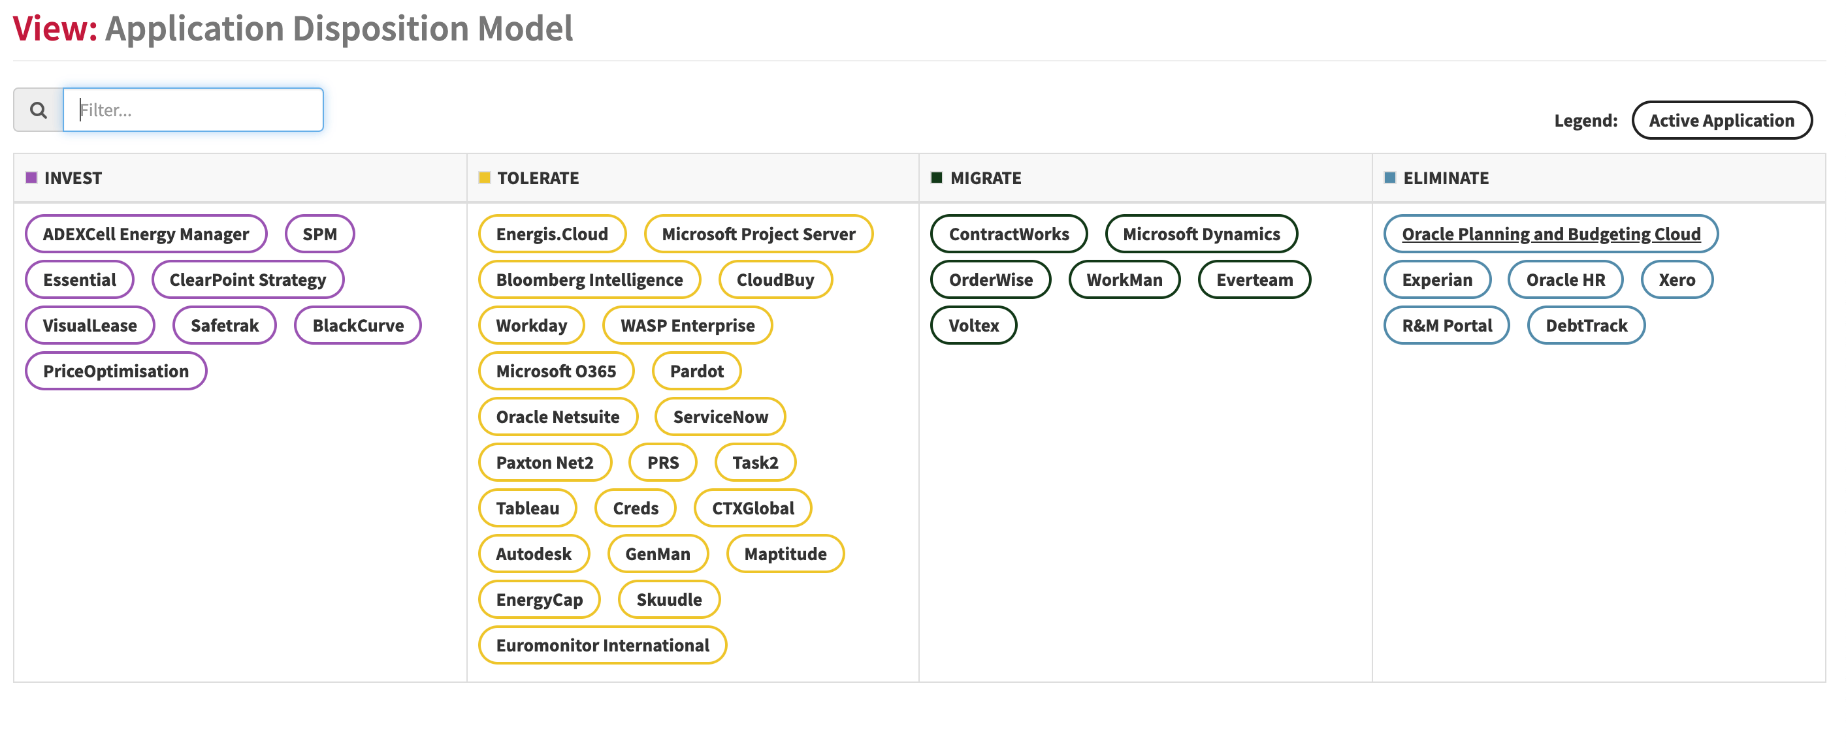1846x752 pixels.
Task: Focus the Filter input field
Action: coord(193,110)
